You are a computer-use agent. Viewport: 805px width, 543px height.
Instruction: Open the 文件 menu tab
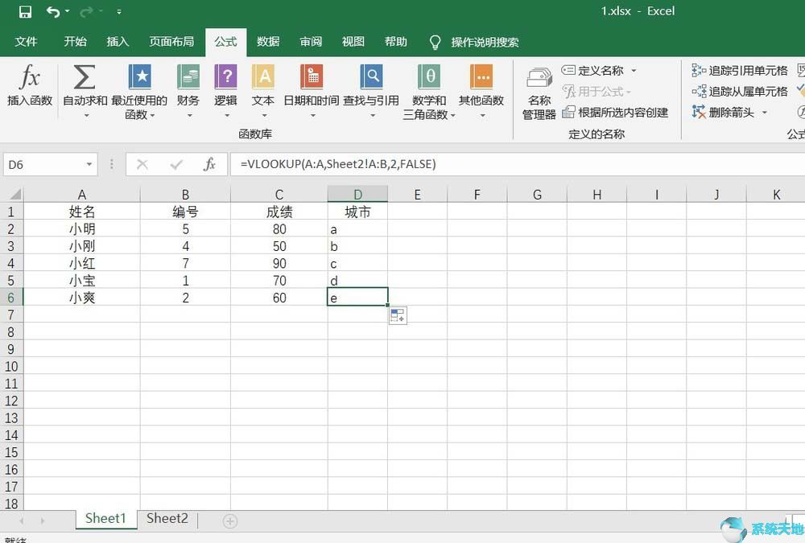(x=26, y=42)
